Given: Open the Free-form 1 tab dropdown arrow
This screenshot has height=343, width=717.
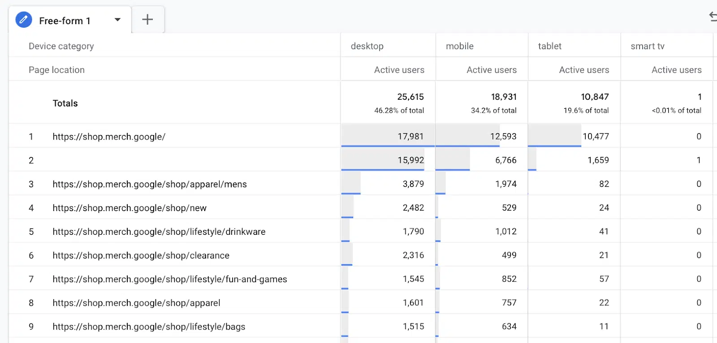Looking at the screenshot, I should pyautogui.click(x=117, y=20).
